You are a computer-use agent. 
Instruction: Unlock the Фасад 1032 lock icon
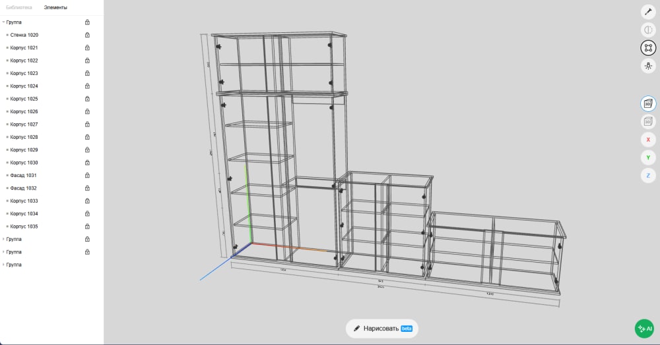pos(87,188)
